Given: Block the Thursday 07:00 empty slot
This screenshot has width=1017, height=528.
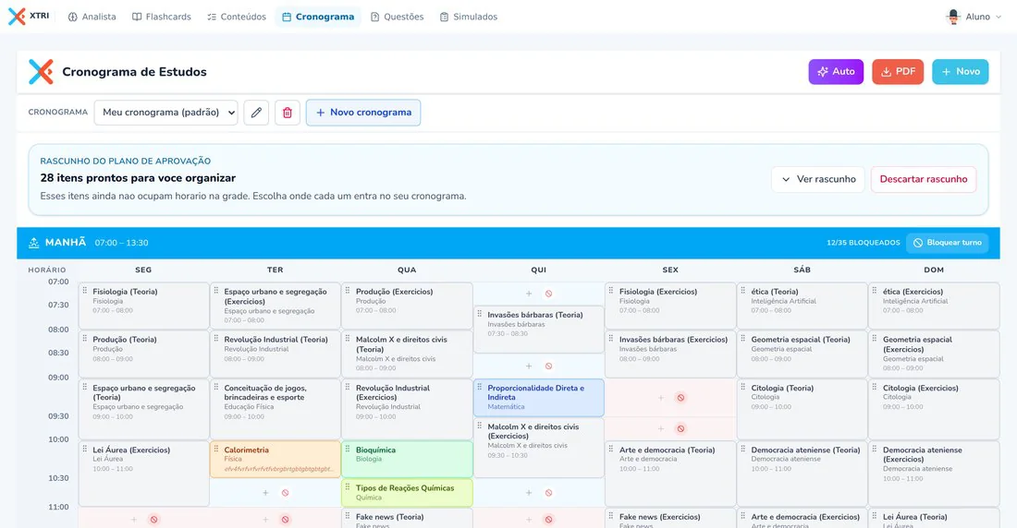Looking at the screenshot, I should (548, 294).
